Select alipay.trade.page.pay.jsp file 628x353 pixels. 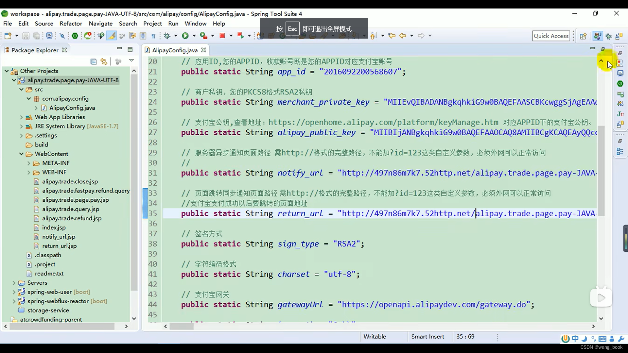75,200
